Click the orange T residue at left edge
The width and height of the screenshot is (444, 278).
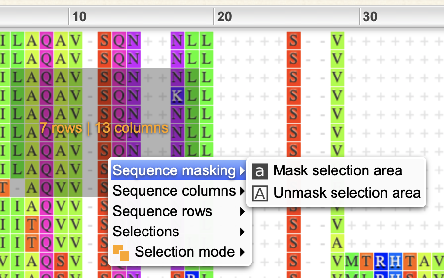coord(4,187)
